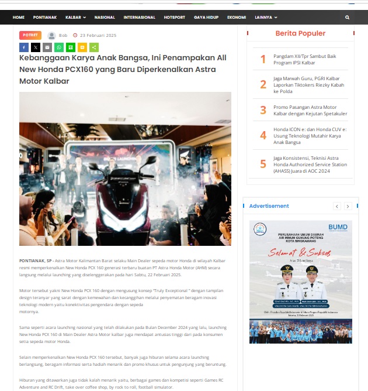Click paragraph starting 'Hiburan yang ditawarkan juga'
The image size is (368, 391).
click(x=121, y=383)
